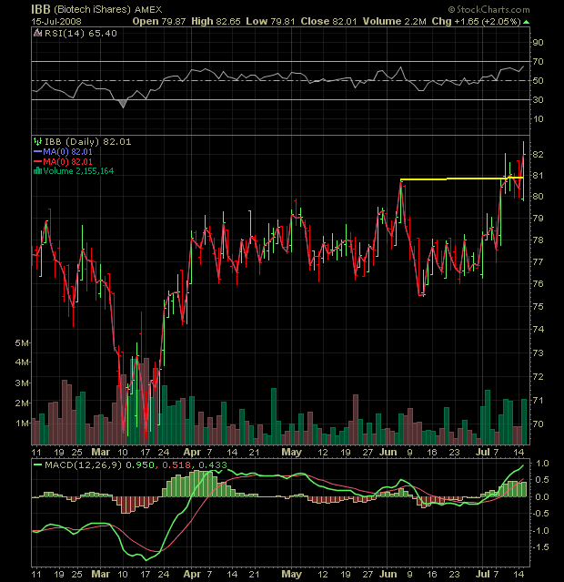Click the 72 price axis label
Viewport: 564px width, 582px height.
coord(538,377)
